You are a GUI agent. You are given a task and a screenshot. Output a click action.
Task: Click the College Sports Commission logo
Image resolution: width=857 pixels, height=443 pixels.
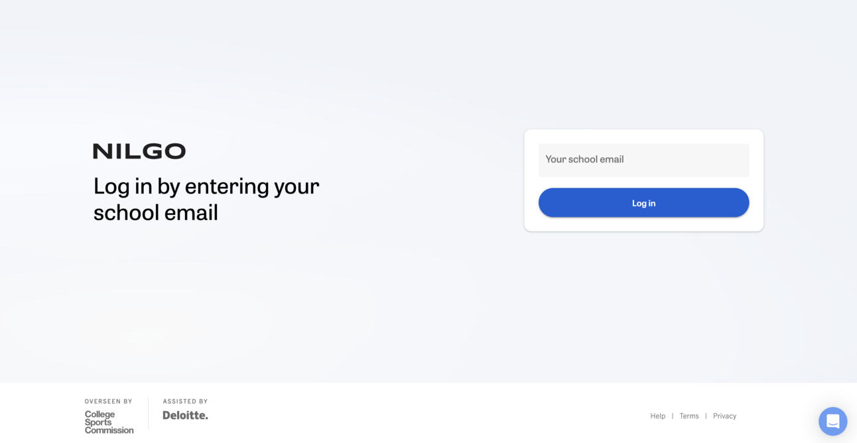109,422
